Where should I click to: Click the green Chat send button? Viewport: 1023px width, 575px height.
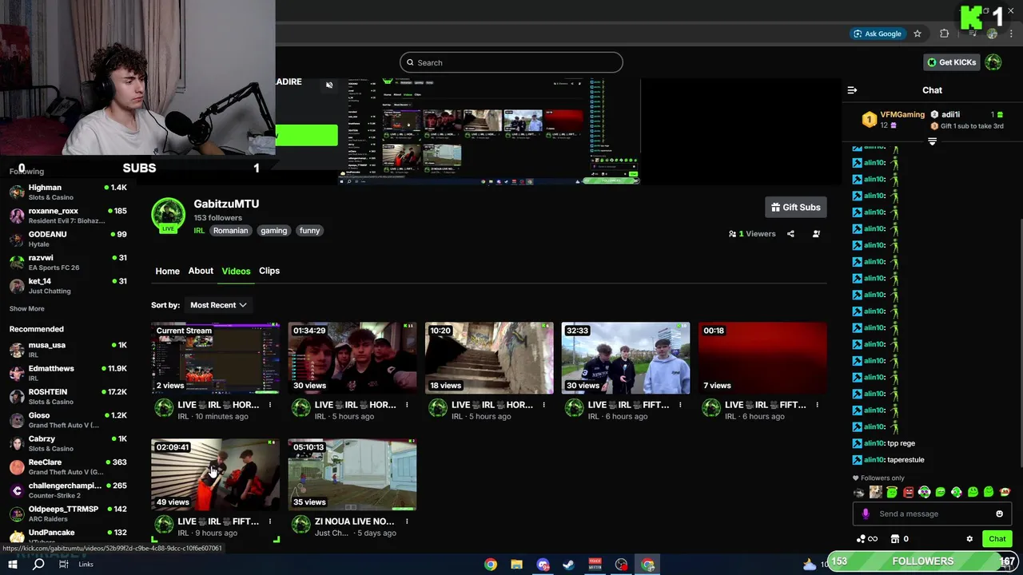tap(997, 539)
